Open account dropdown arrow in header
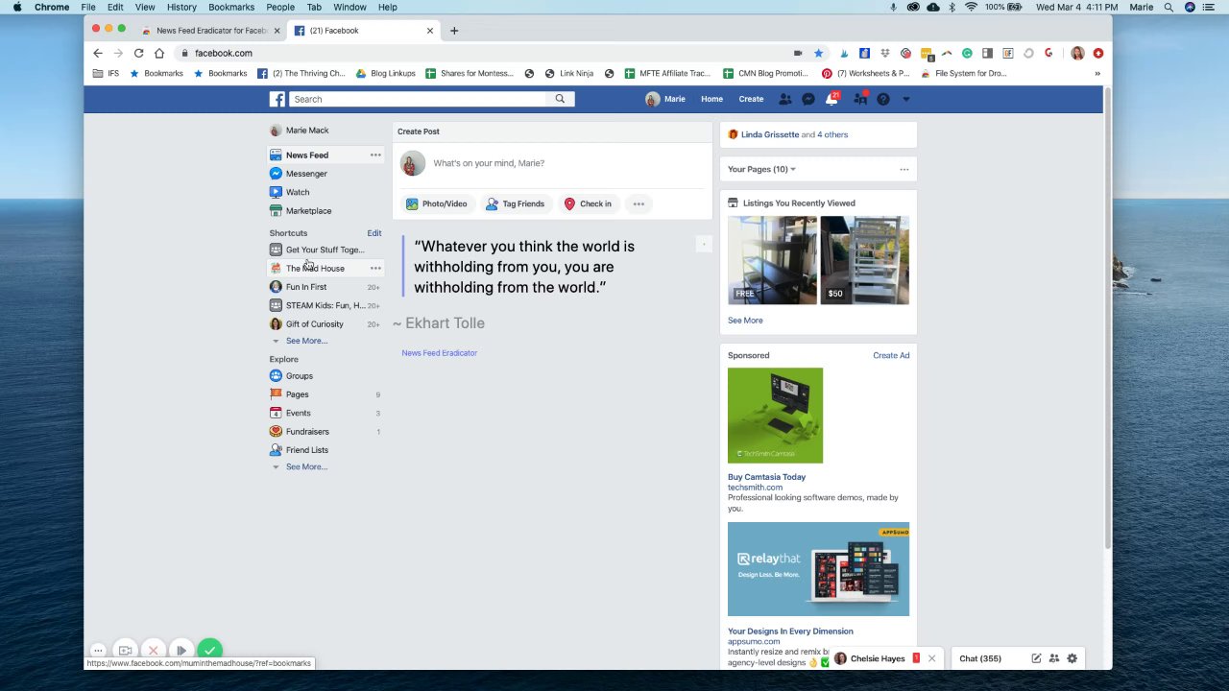 [905, 99]
